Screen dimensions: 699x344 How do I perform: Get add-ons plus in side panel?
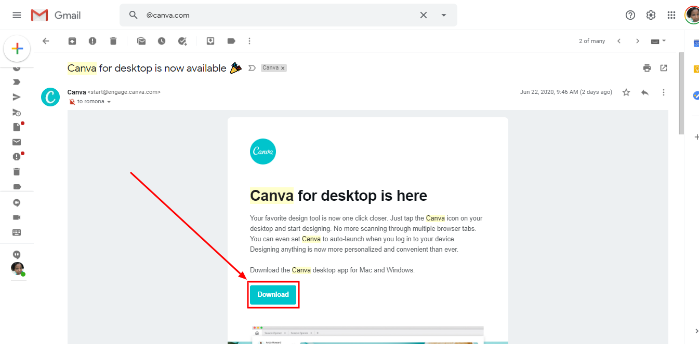point(696,137)
